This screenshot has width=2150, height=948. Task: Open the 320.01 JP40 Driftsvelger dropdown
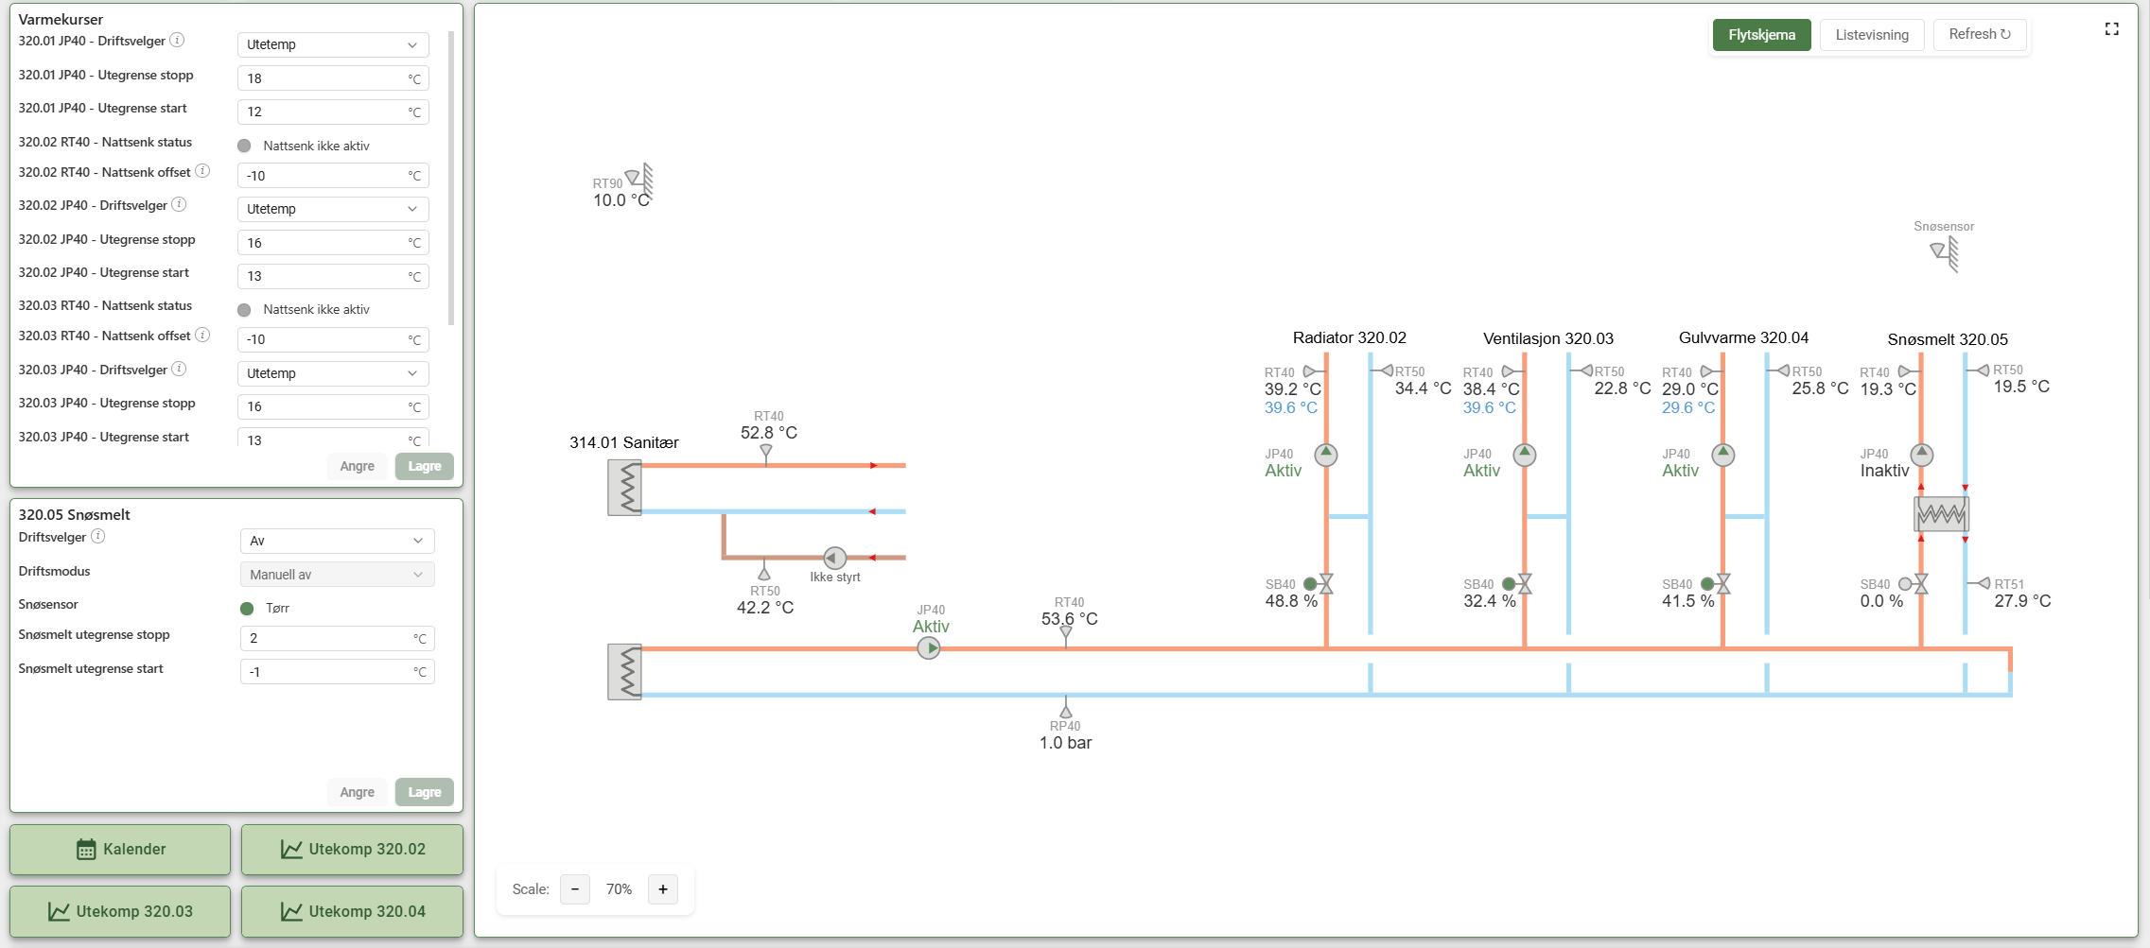[333, 44]
